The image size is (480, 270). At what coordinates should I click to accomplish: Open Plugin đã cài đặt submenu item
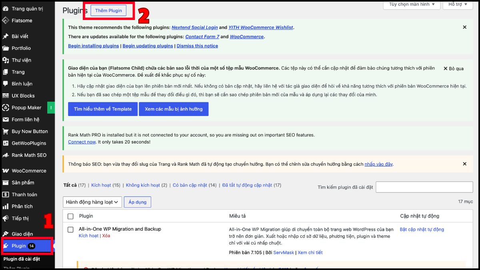point(22,259)
